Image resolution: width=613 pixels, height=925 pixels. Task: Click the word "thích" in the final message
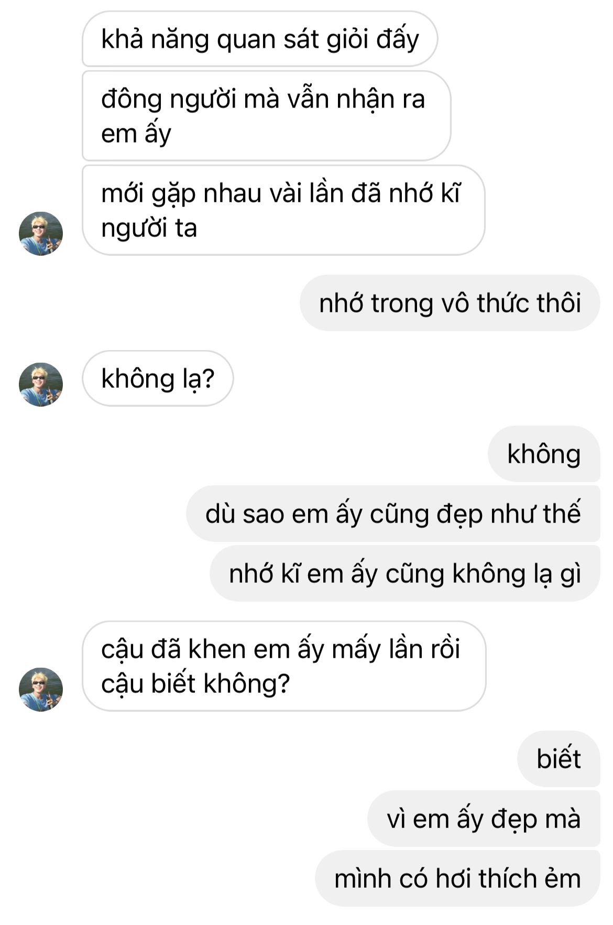pyautogui.click(x=507, y=878)
